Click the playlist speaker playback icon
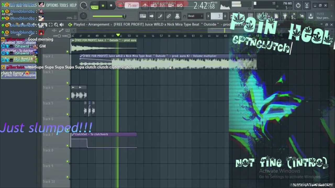 tap(62, 25)
